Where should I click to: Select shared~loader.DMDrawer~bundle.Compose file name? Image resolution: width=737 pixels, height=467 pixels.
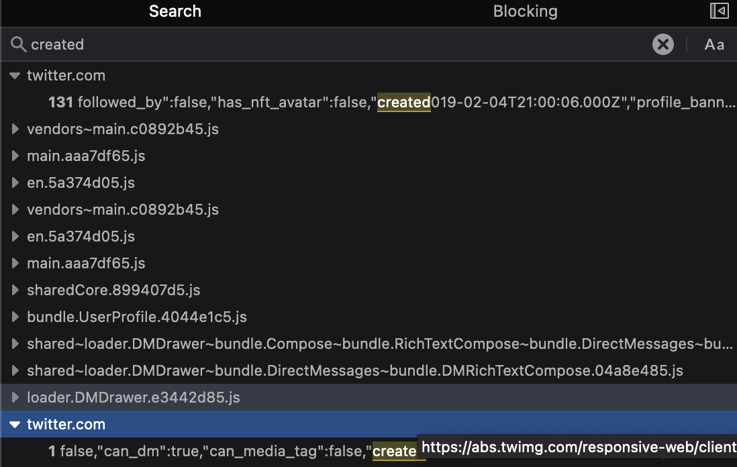point(380,344)
